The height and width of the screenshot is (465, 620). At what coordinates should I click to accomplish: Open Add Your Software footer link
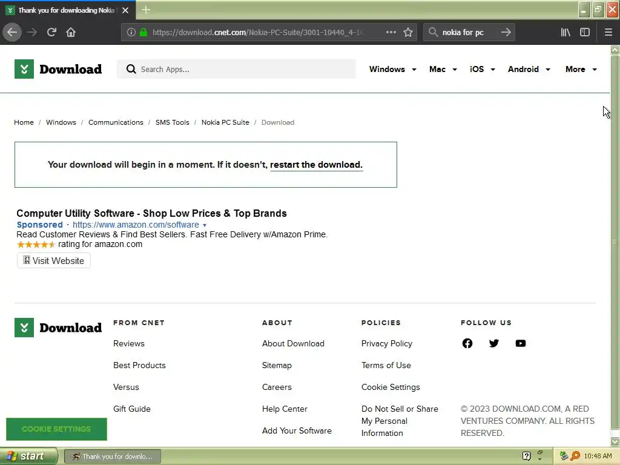(297, 430)
